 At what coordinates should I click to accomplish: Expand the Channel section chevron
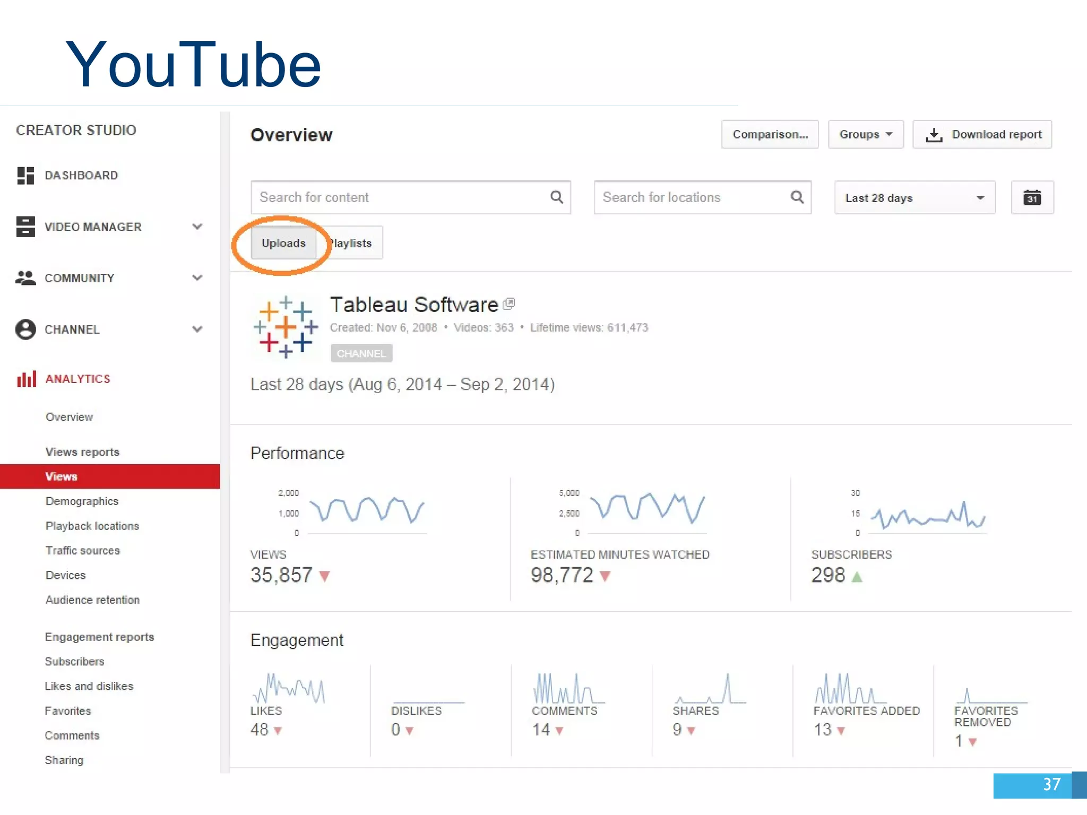click(x=197, y=329)
